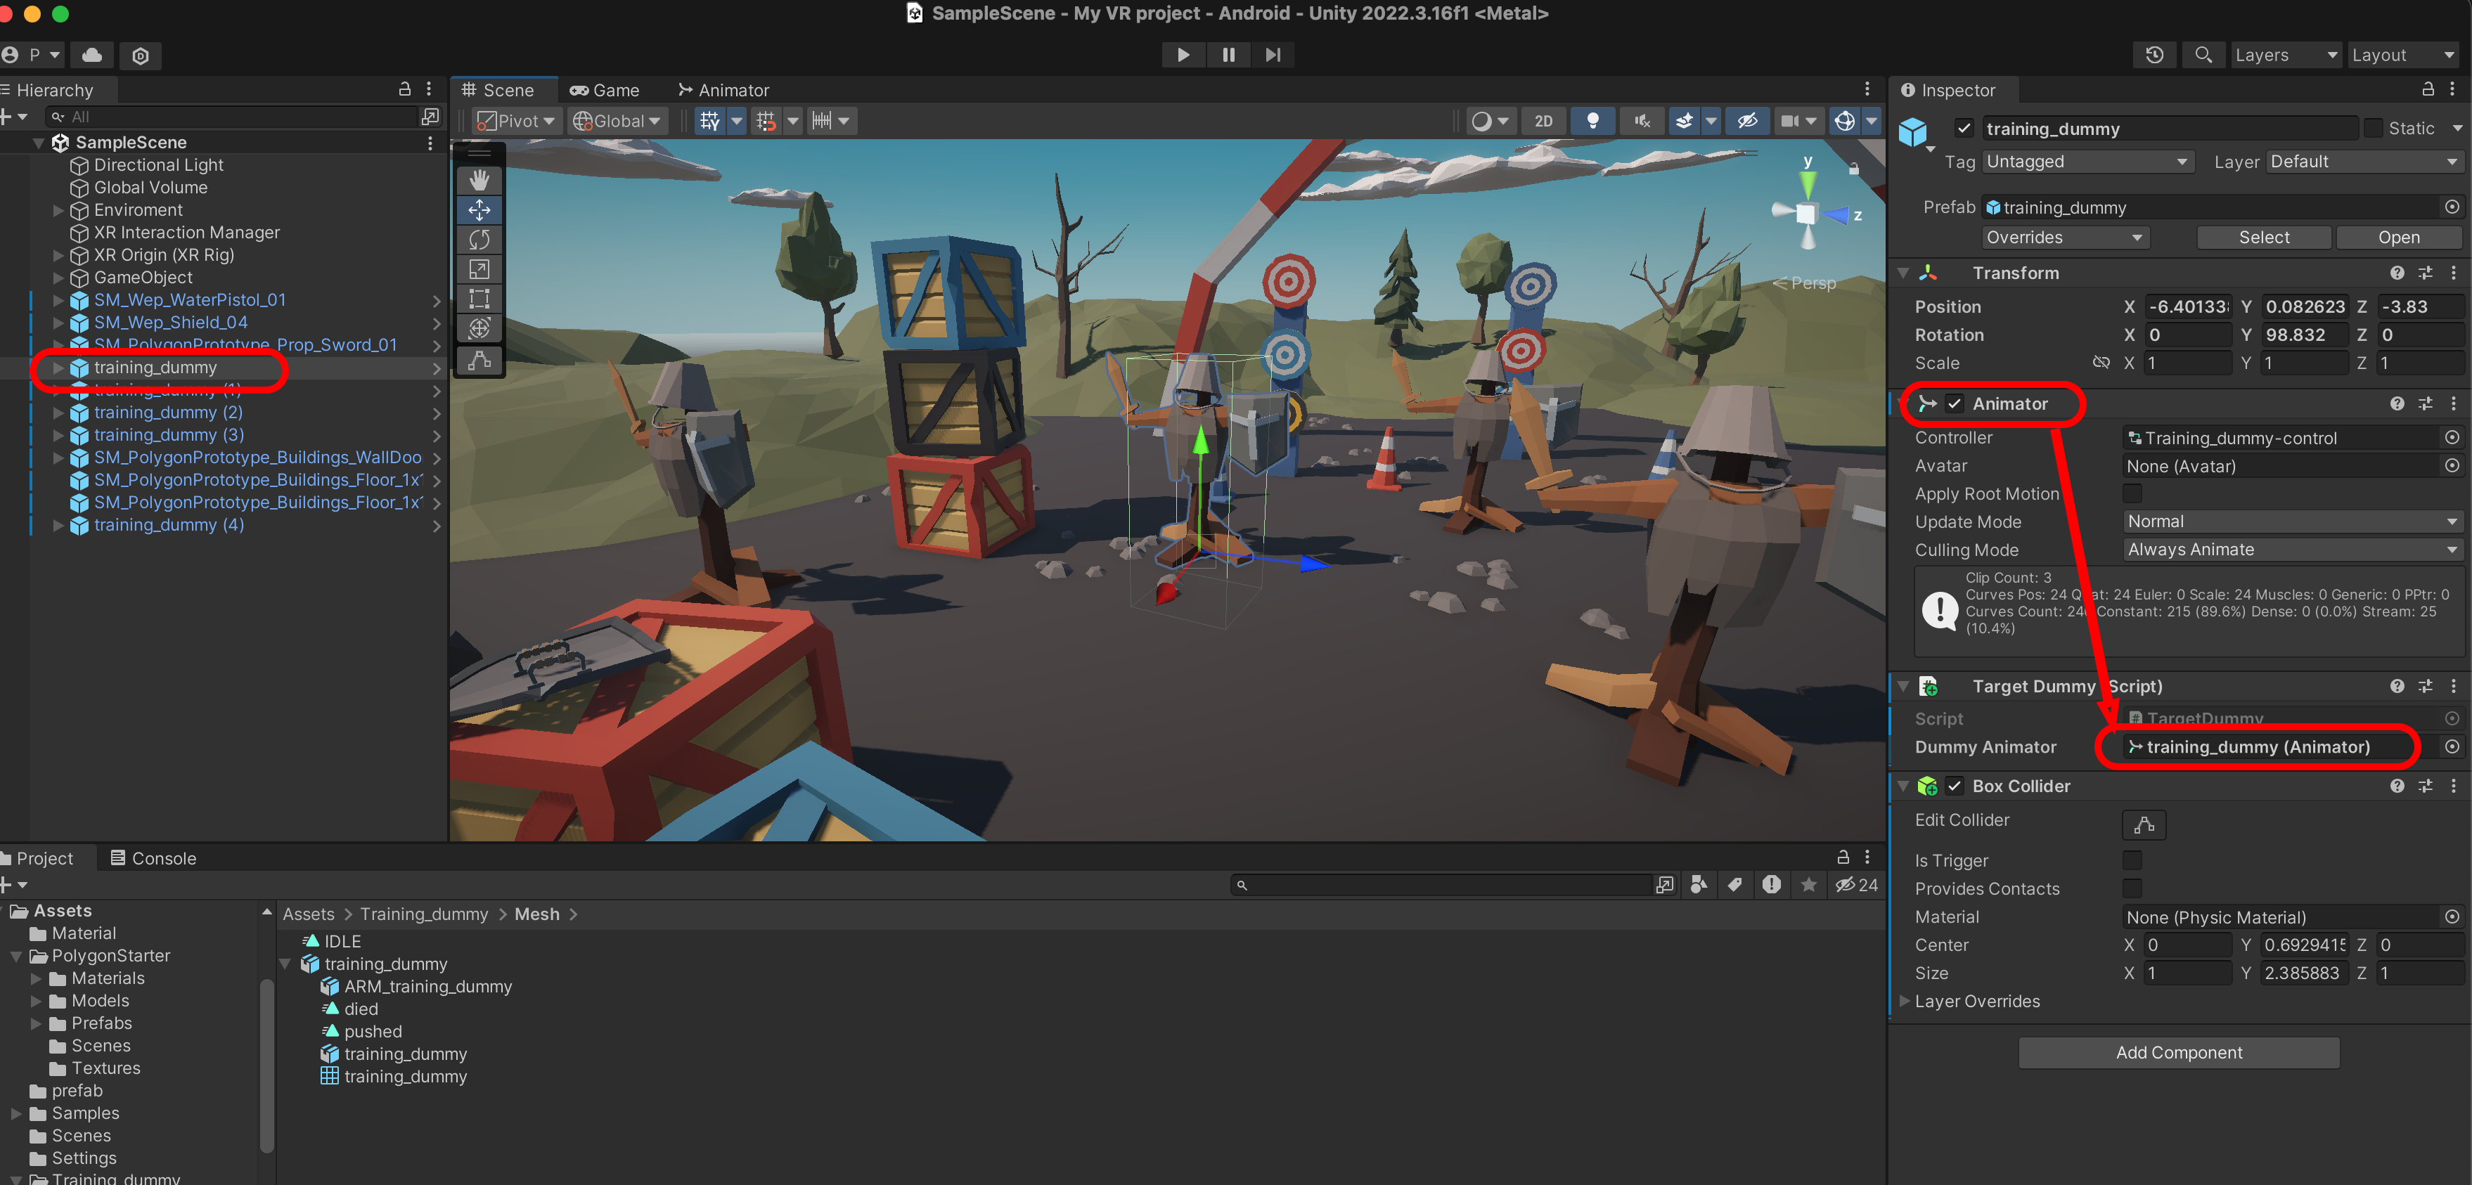Select the Scale tool in the scene toolbar
The height and width of the screenshot is (1185, 2472).
click(x=479, y=270)
